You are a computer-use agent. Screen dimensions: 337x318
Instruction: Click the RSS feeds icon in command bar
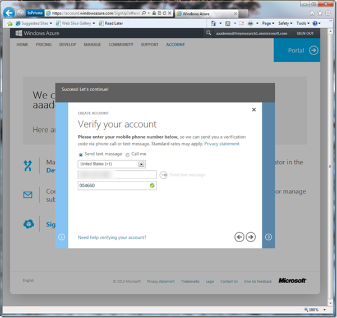228,24
